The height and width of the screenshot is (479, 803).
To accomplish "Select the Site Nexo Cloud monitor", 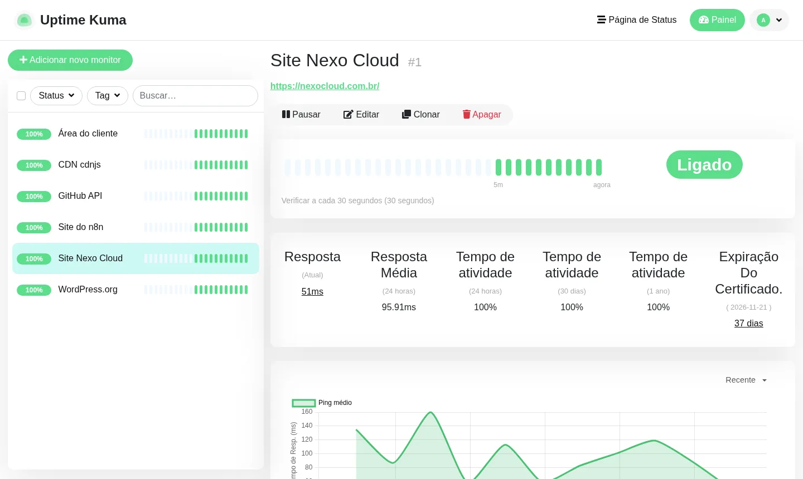I will click(x=136, y=258).
